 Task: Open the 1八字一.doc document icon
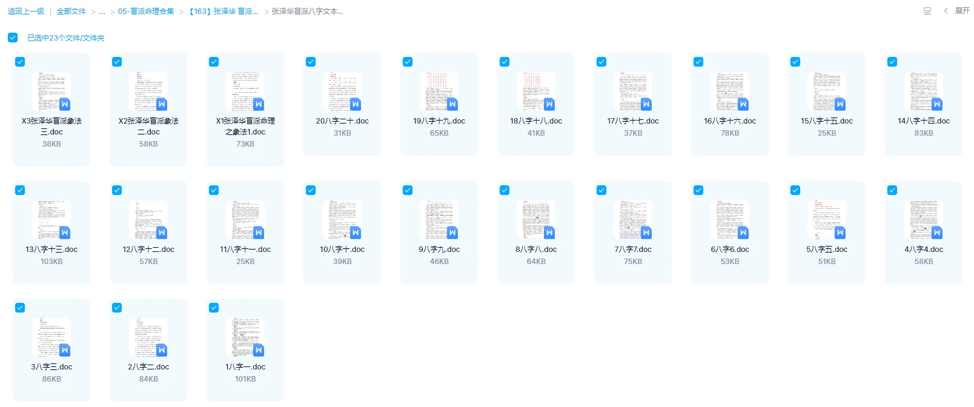[245, 337]
